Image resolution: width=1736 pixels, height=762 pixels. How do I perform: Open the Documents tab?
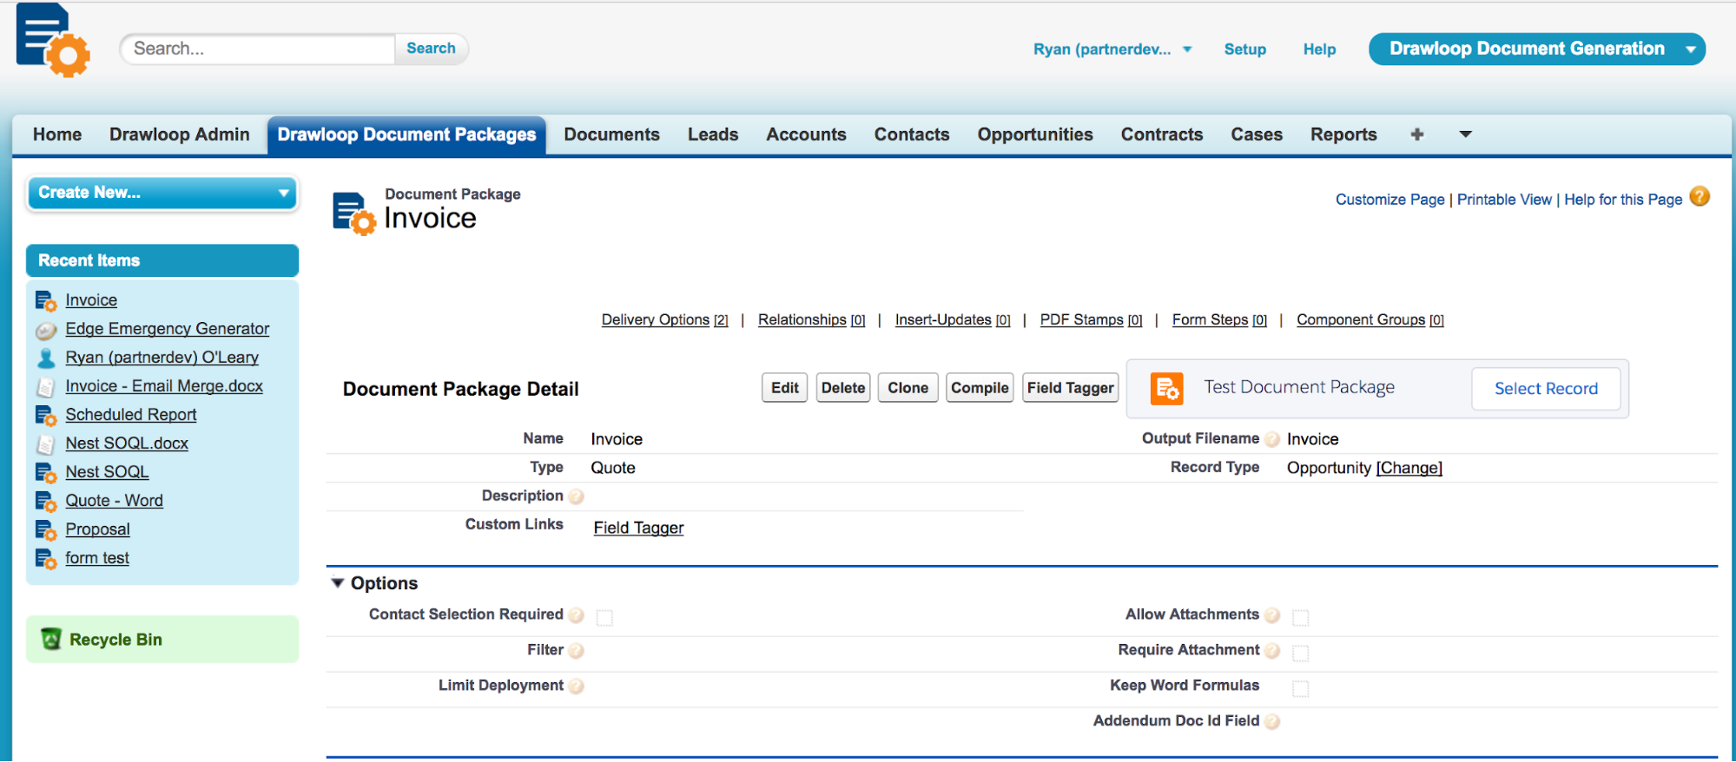point(611,135)
